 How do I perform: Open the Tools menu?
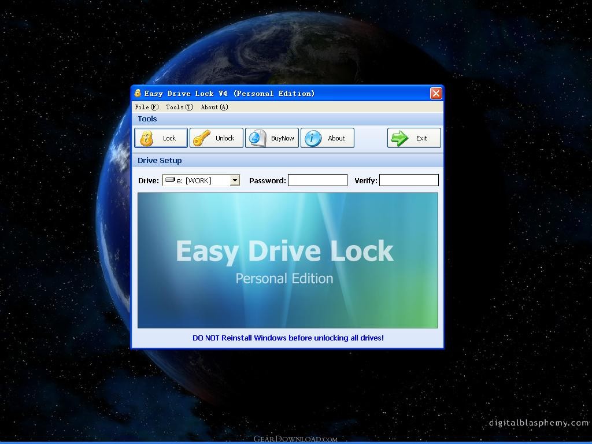(180, 107)
